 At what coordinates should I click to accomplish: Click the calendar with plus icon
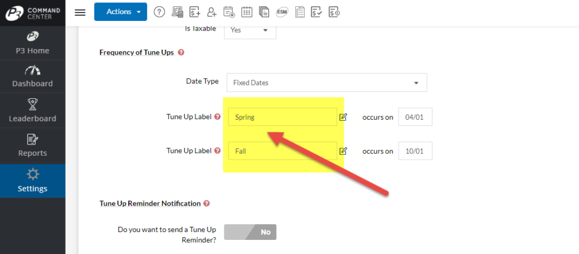229,12
